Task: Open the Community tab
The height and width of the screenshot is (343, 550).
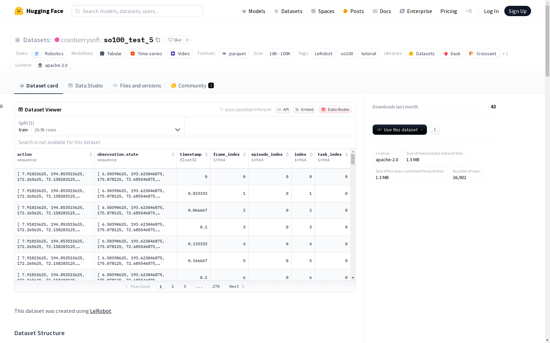Action: point(192,86)
